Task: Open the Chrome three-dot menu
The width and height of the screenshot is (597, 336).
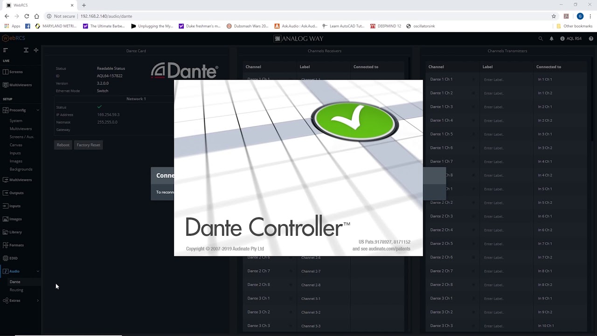Action: click(590, 16)
